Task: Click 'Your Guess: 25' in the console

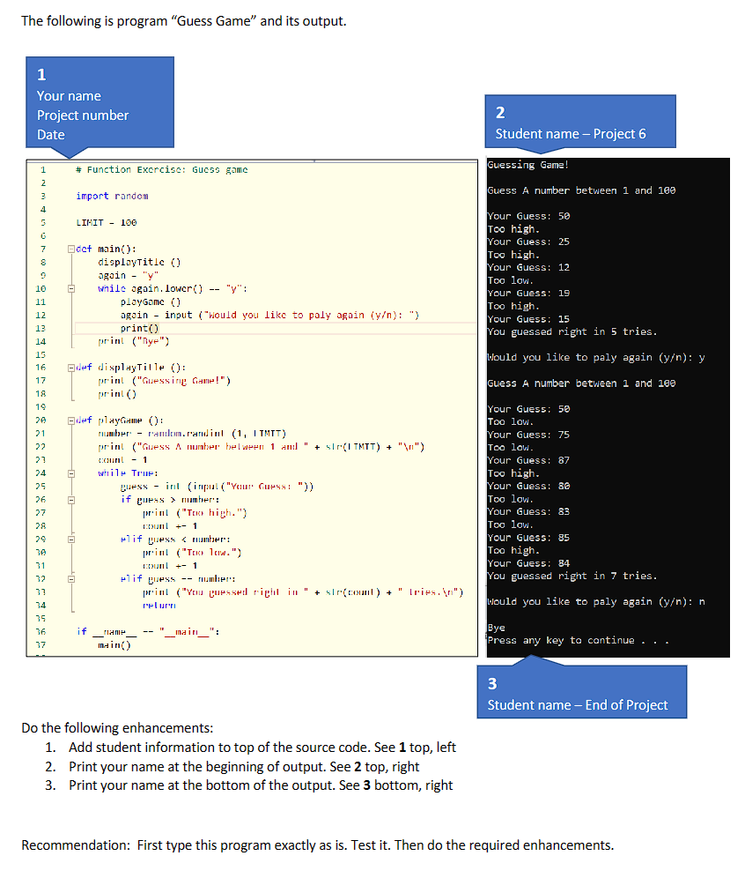Action: (528, 242)
